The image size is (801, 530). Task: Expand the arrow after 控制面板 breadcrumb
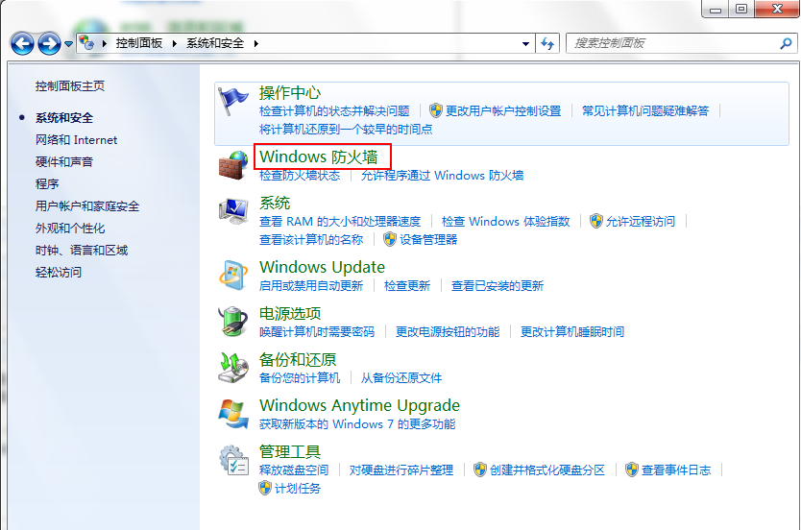tap(175, 43)
